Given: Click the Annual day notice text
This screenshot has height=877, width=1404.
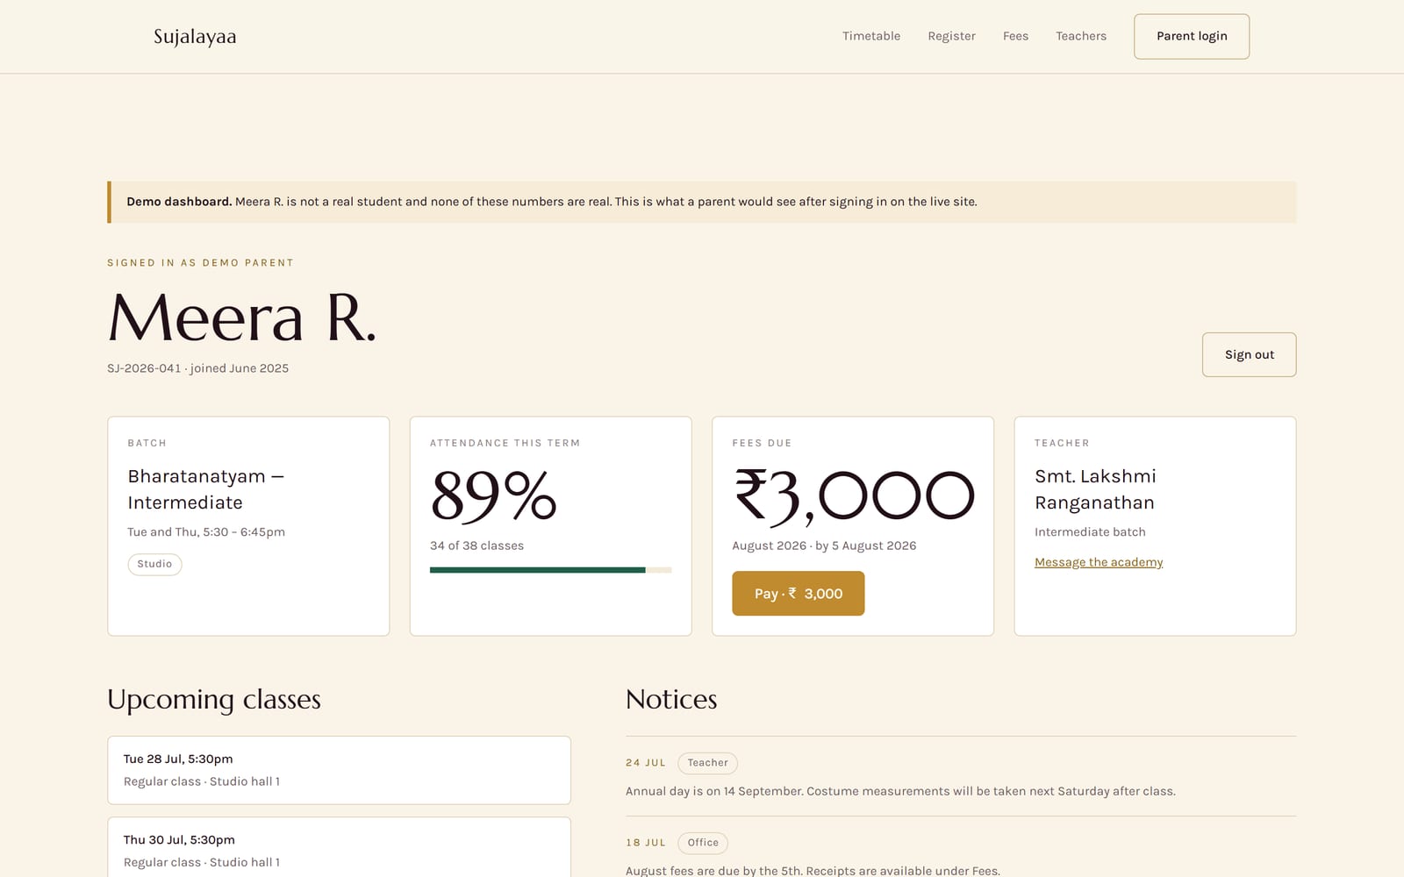Looking at the screenshot, I should [x=900, y=791].
